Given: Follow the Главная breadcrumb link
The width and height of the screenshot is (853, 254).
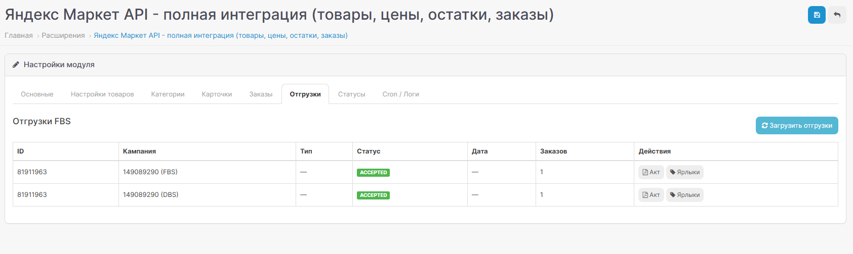Looking at the screenshot, I should 19,35.
